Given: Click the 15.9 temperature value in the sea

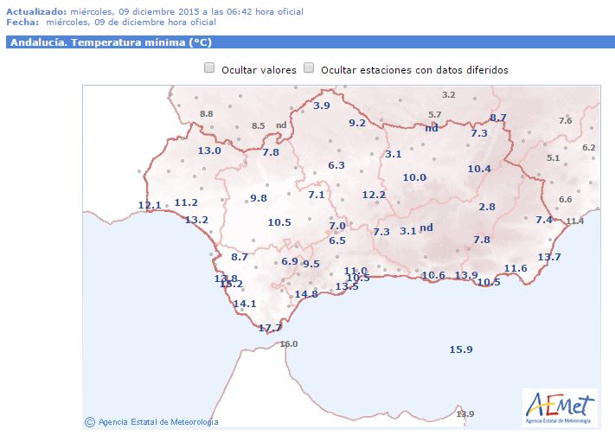Looking at the screenshot, I should coord(461,349).
